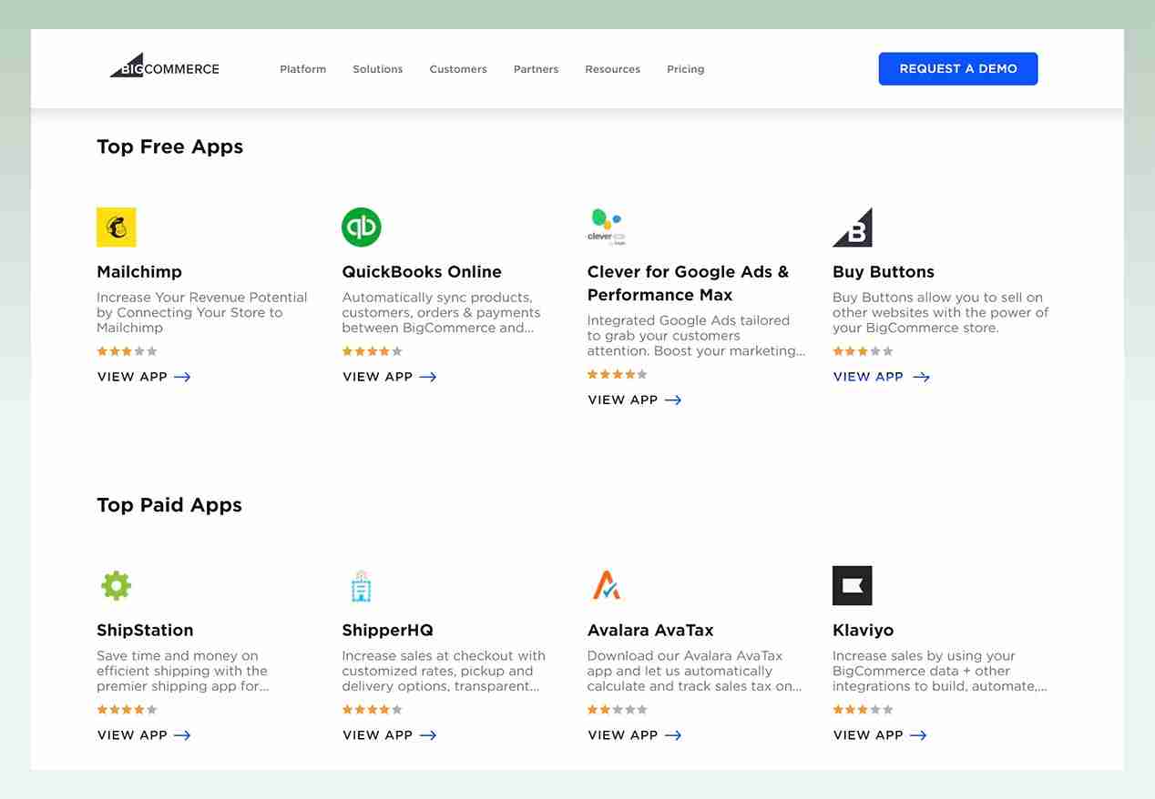This screenshot has height=799, width=1155.
Task: Click the Mailchimp star rating
Action: pos(127,351)
